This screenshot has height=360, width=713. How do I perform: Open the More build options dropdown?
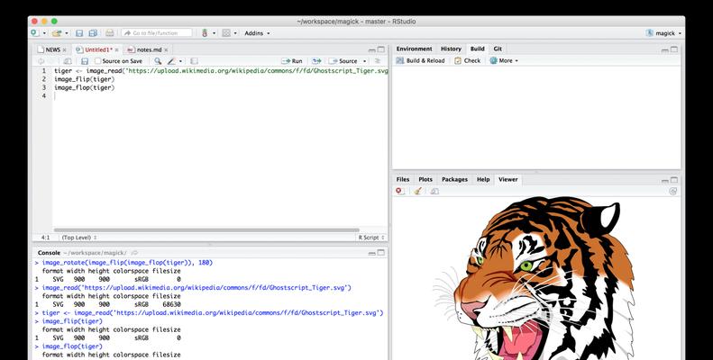tap(504, 60)
